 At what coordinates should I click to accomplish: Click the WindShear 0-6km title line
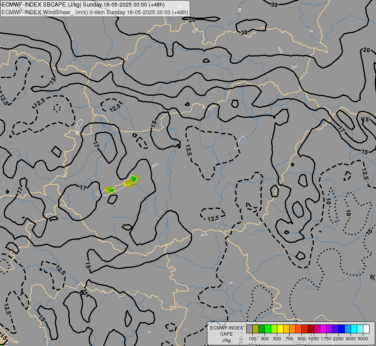tap(95, 12)
